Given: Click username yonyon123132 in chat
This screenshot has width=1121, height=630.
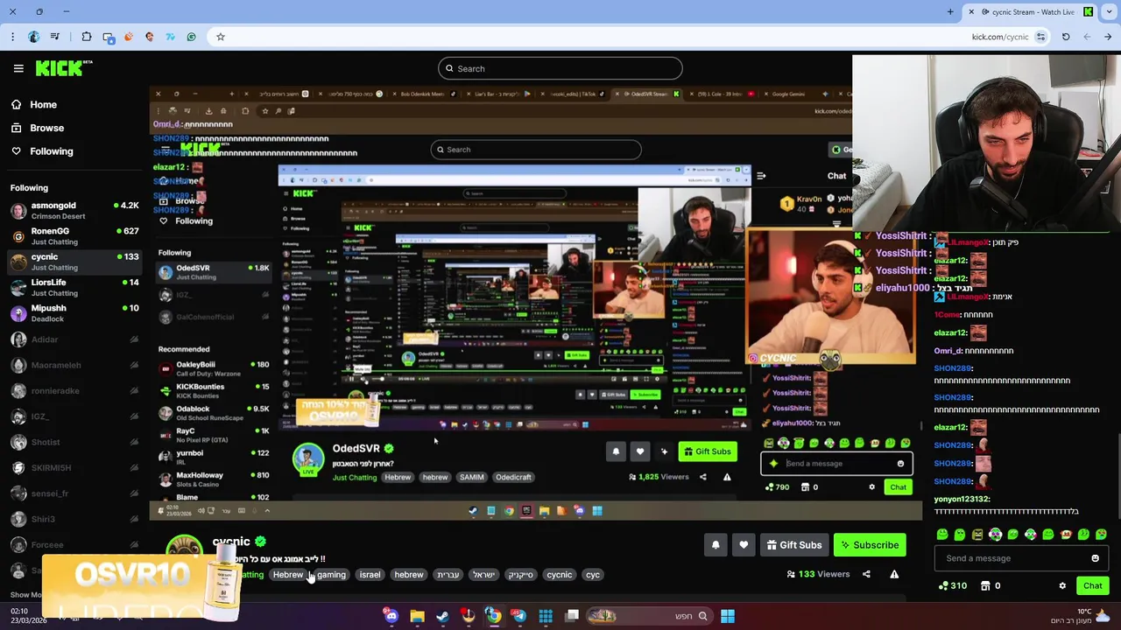Looking at the screenshot, I should coord(962,499).
